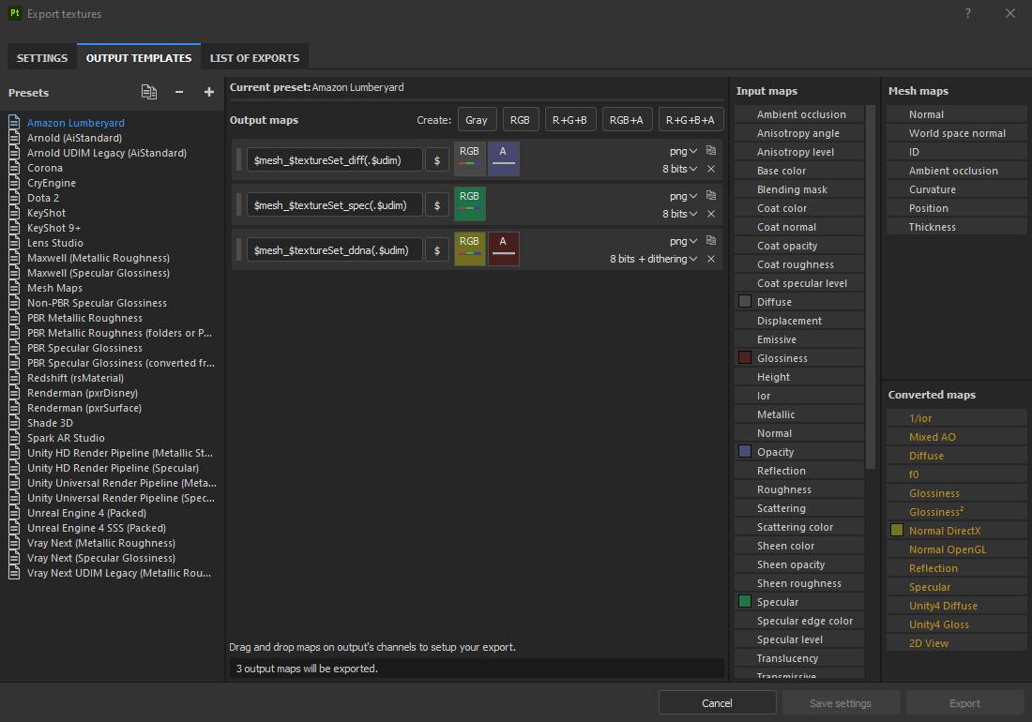1032x722 pixels.
Task: Select the Redshift (rsMaterial) preset
Action: click(x=76, y=378)
